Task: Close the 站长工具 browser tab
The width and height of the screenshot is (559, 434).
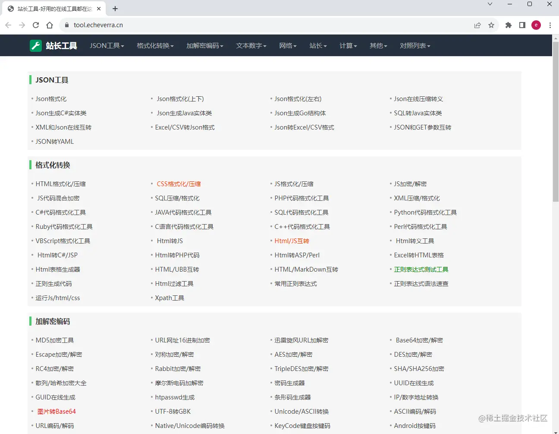Action: [x=99, y=9]
